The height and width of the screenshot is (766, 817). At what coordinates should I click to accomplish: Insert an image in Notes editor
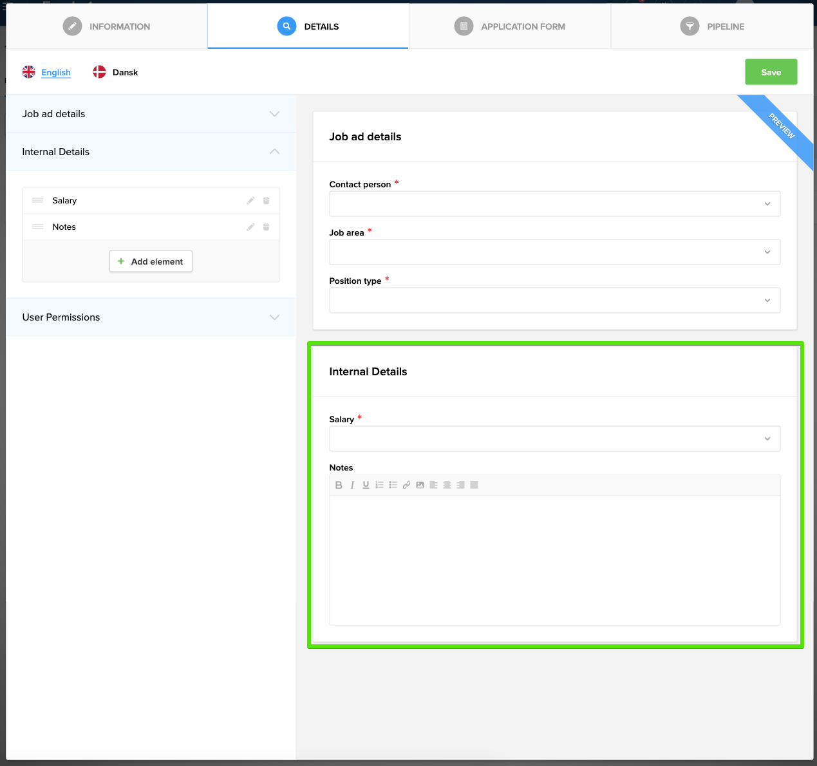coord(420,485)
